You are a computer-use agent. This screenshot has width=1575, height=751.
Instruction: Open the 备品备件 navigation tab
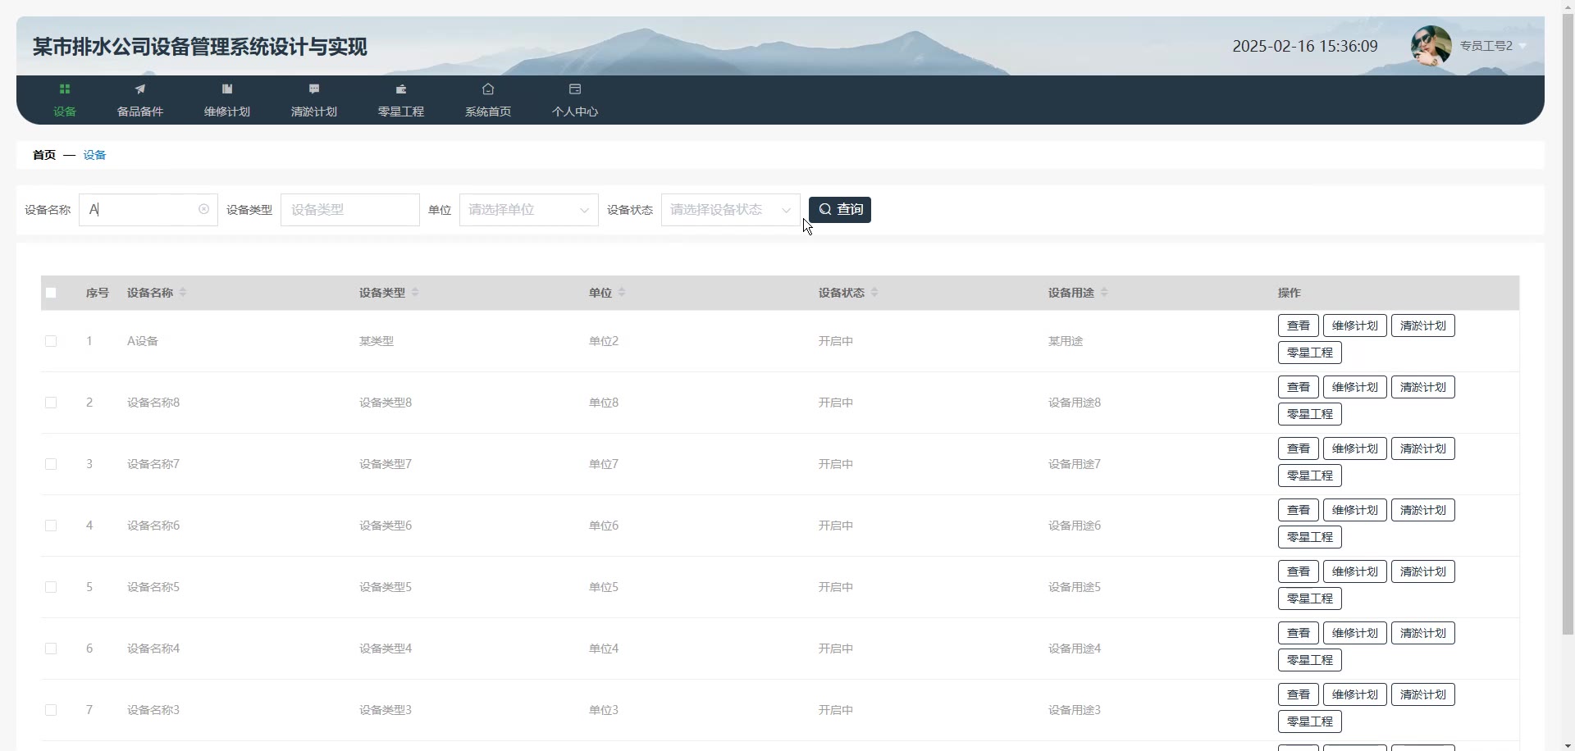(x=140, y=100)
